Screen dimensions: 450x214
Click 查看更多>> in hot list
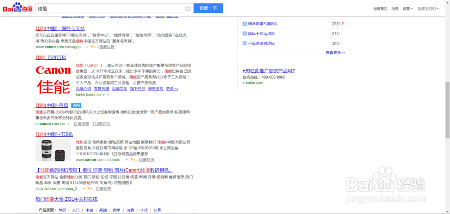coord(336,52)
